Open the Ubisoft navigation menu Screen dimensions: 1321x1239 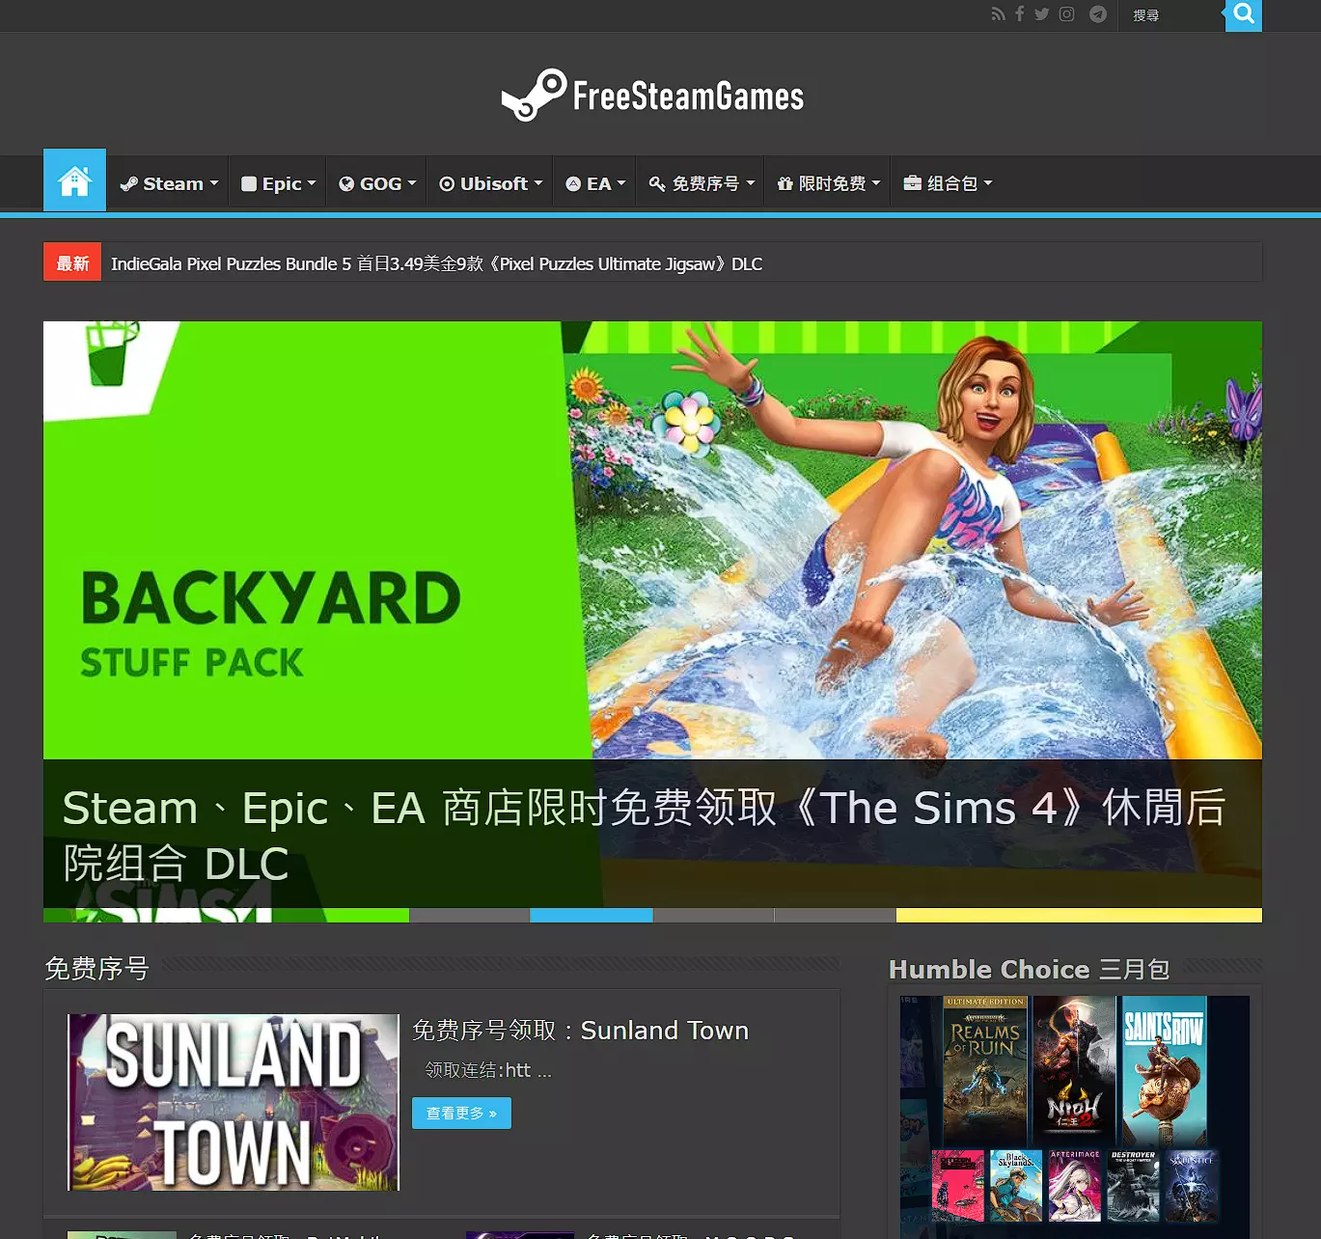pyautogui.click(x=490, y=183)
